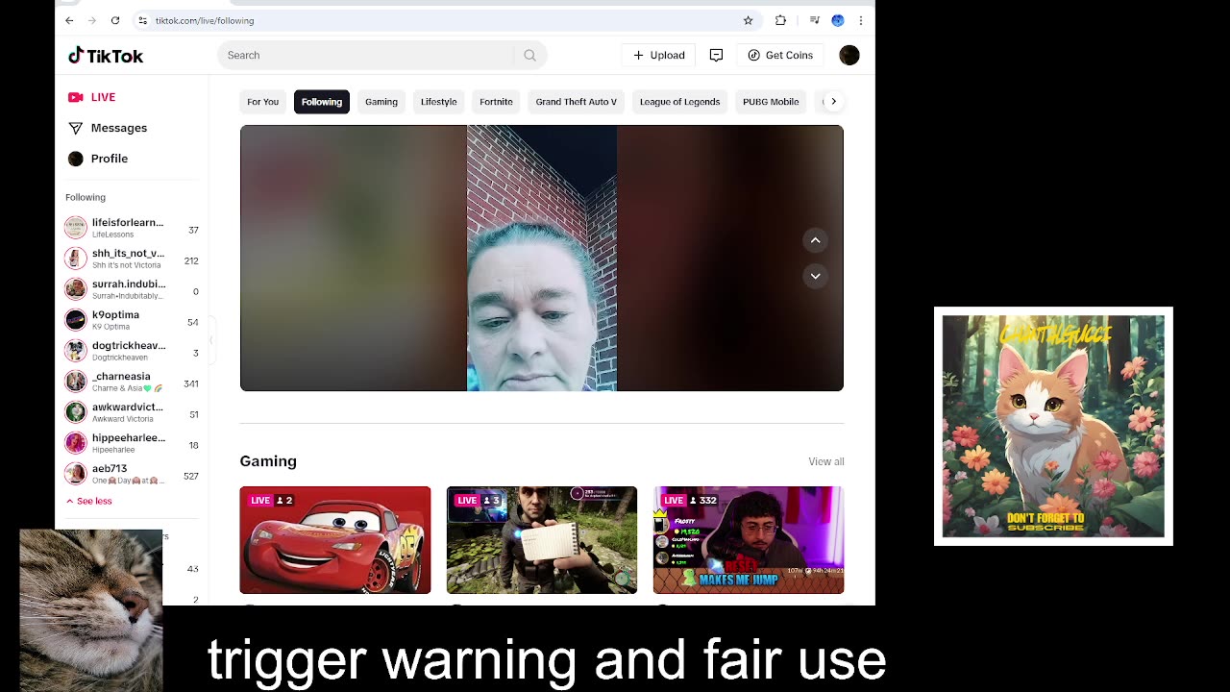This screenshot has height=692, width=1230.
Task: Show more categories with the right chevron
Action: [833, 102]
